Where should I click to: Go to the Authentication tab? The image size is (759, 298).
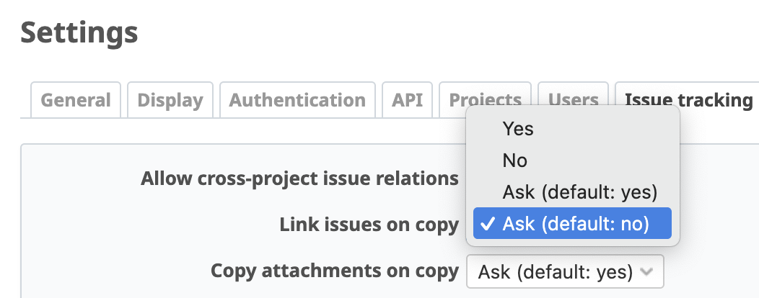[x=297, y=100]
